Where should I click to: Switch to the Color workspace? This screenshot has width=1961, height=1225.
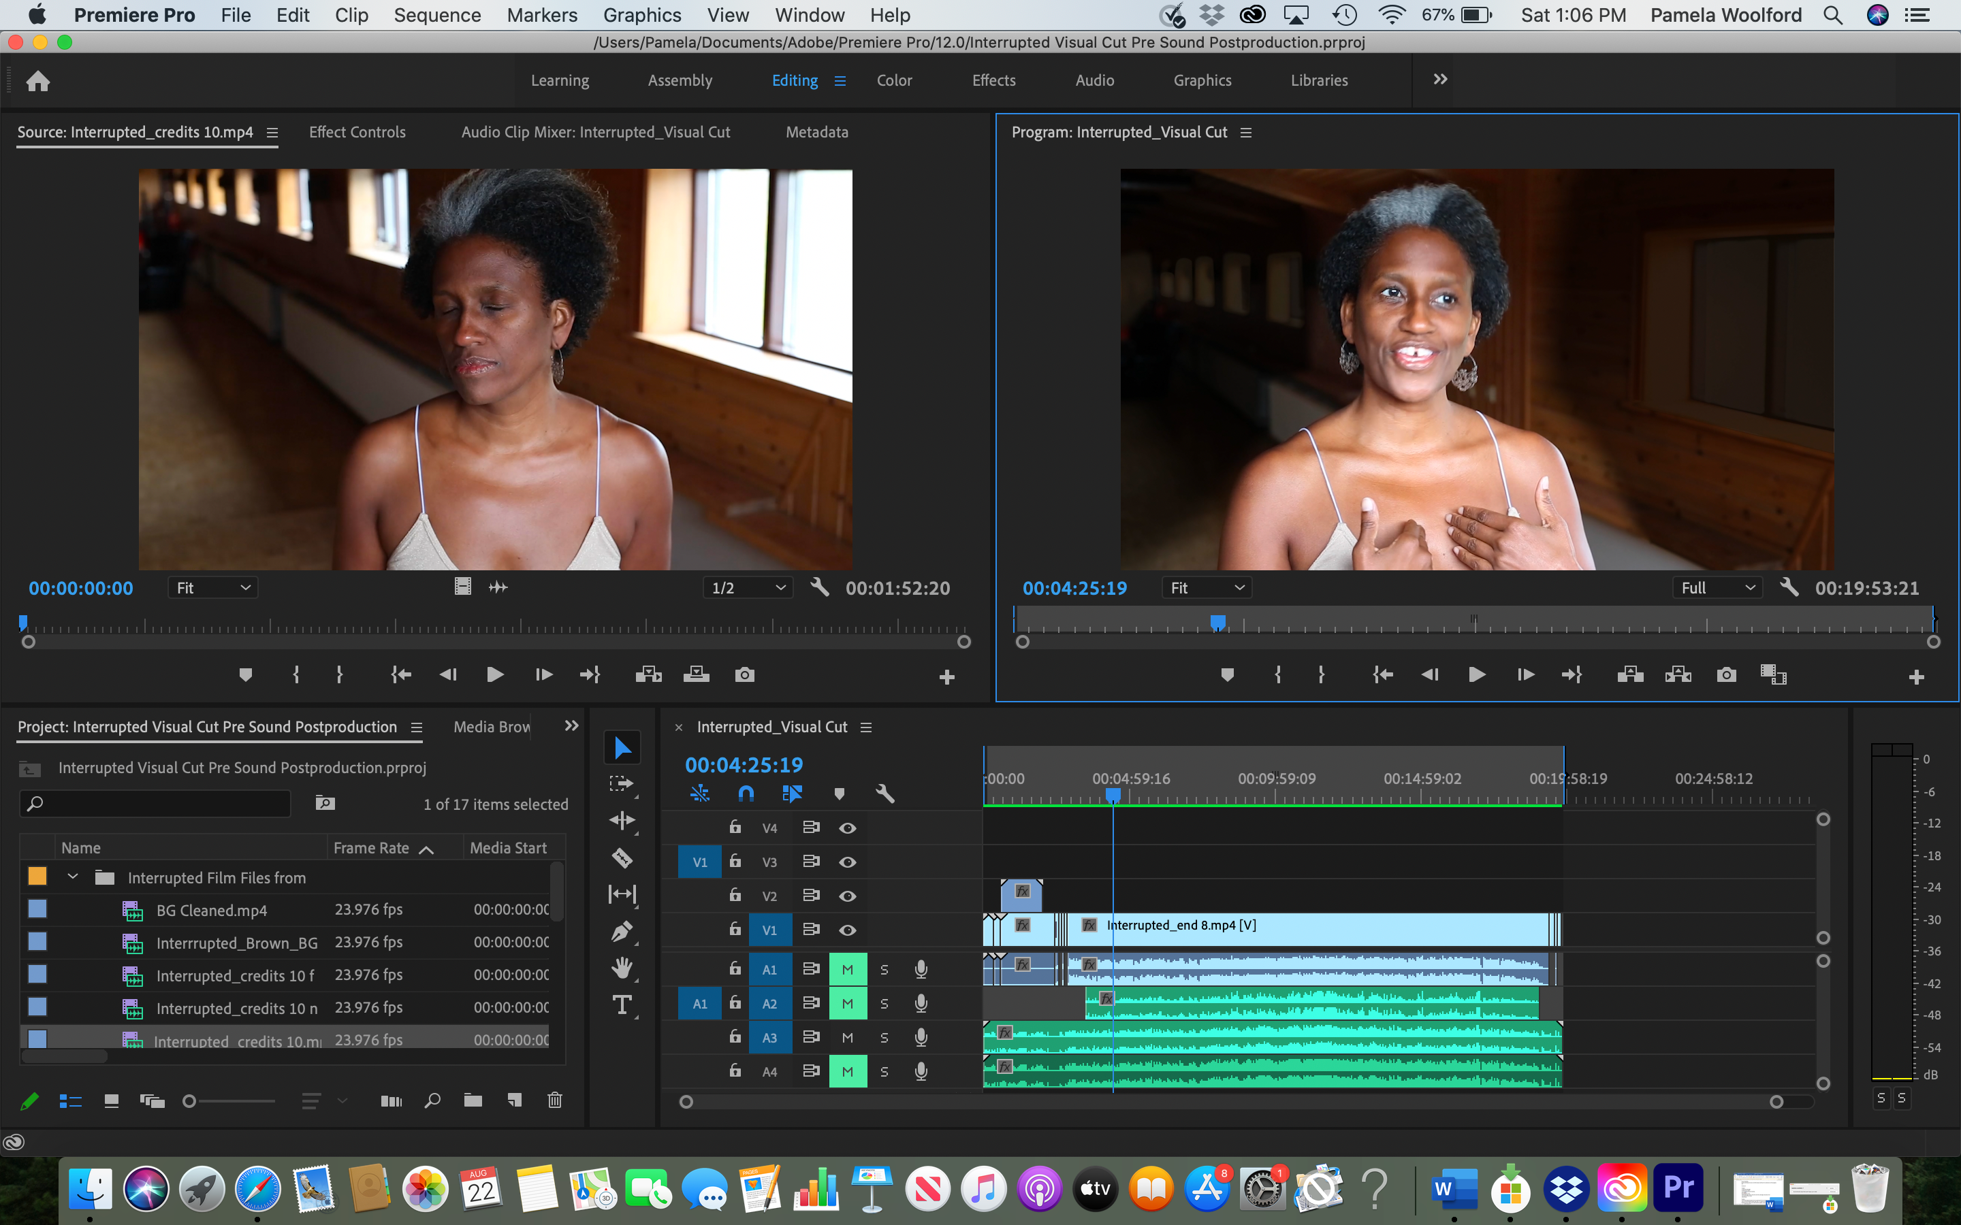coord(894,80)
